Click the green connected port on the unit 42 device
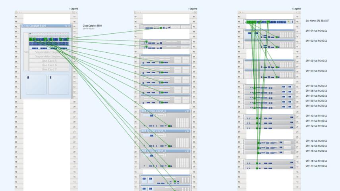Screen dimensions: 340x191 click(146, 42)
